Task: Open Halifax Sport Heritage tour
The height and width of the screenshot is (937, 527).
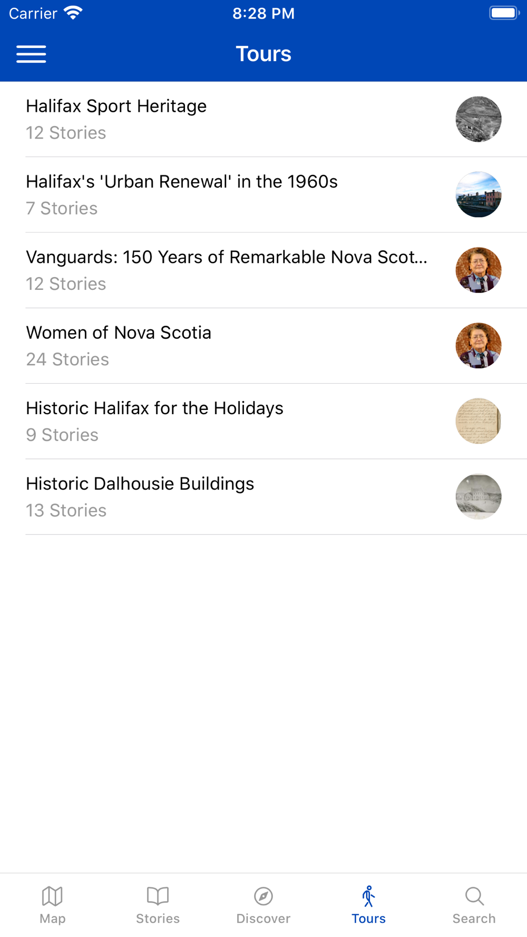Action: pos(263,119)
